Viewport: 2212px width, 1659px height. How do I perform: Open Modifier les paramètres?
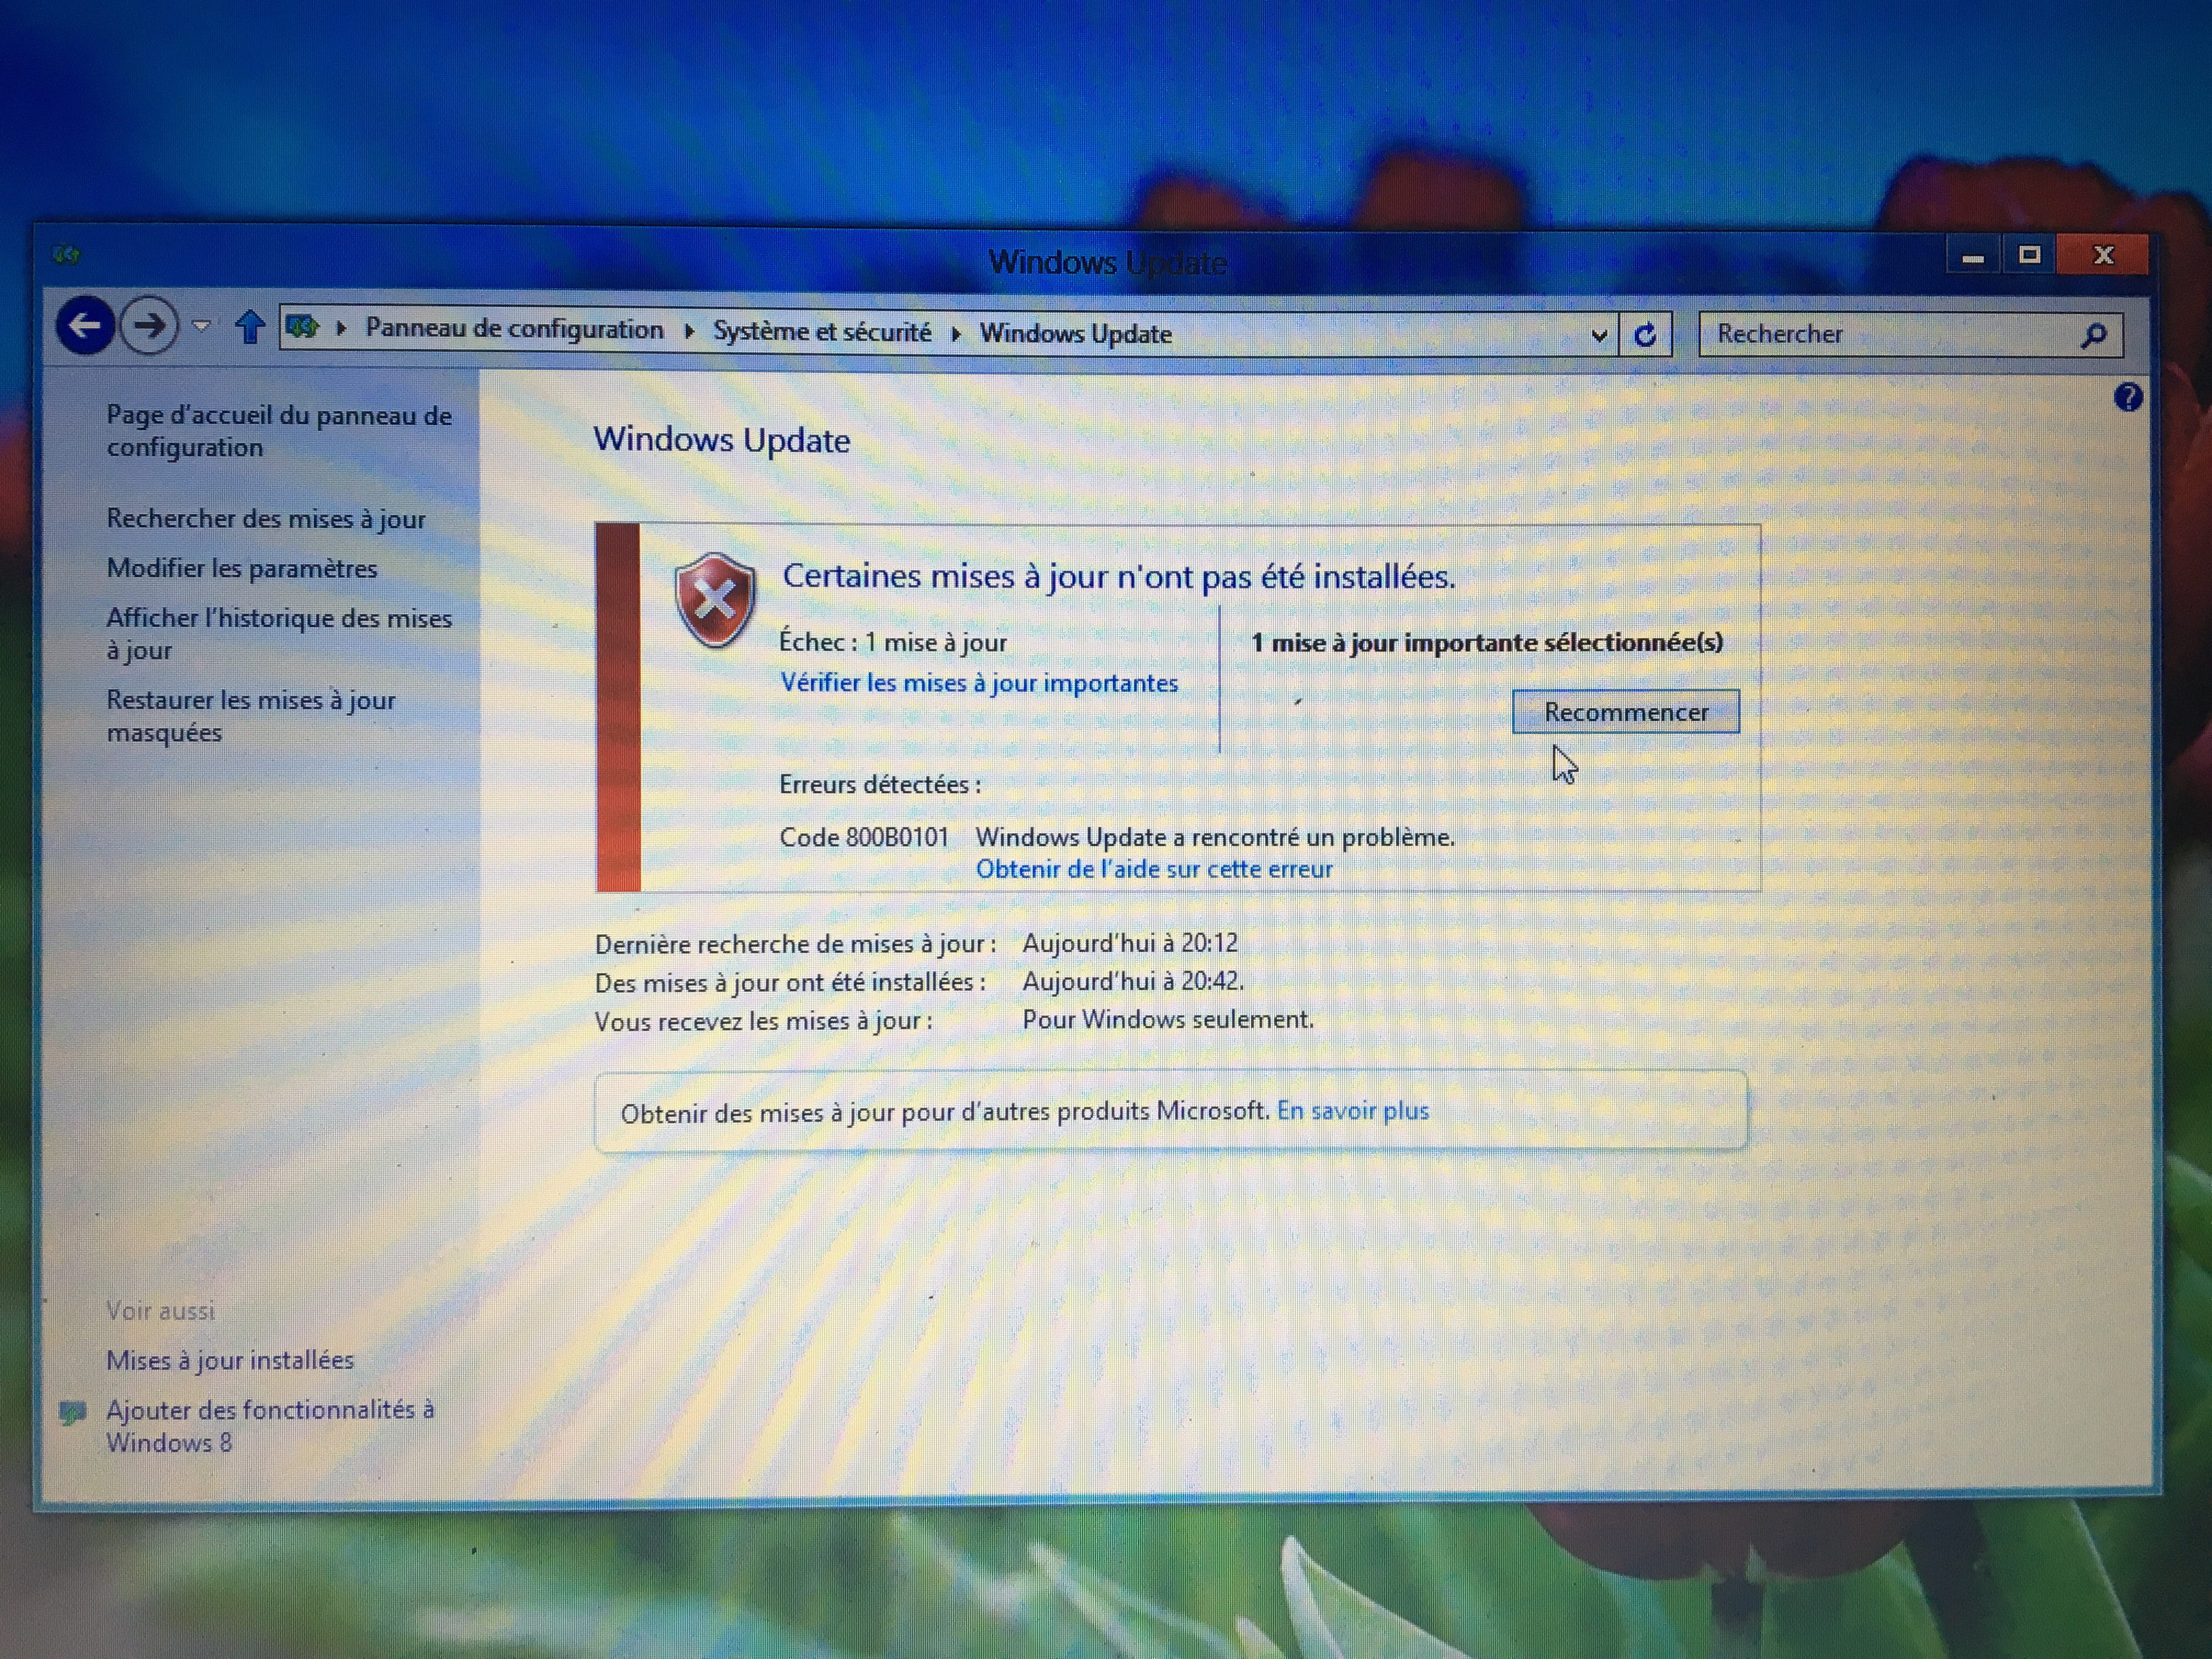click(242, 568)
